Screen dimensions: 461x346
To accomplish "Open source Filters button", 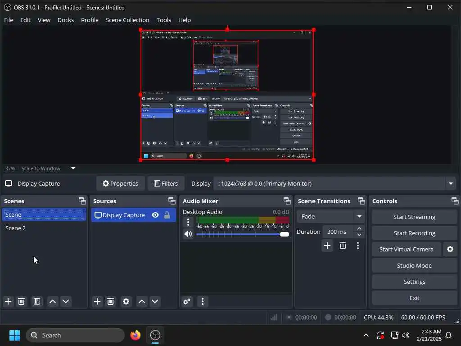I will pos(166,184).
